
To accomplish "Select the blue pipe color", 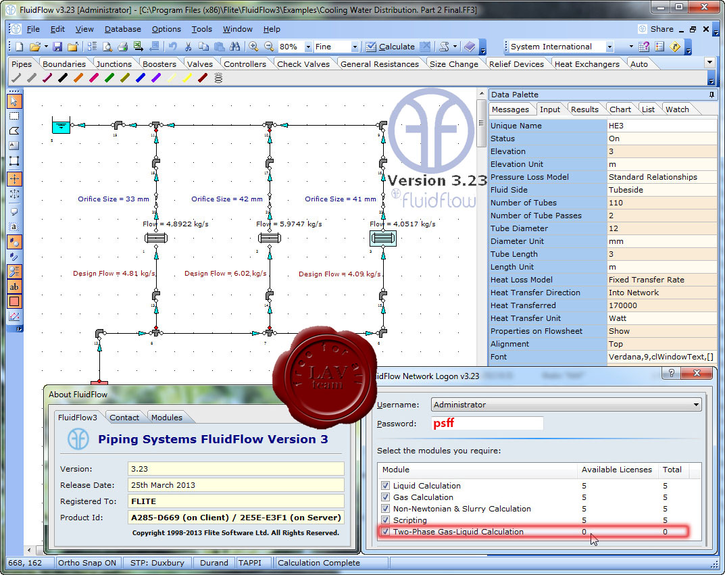I will tap(141, 78).
